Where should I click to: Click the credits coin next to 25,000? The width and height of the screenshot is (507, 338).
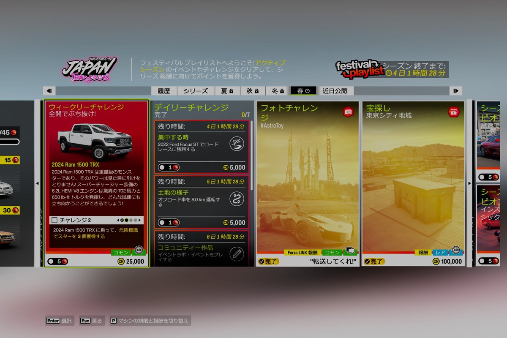click(121, 262)
